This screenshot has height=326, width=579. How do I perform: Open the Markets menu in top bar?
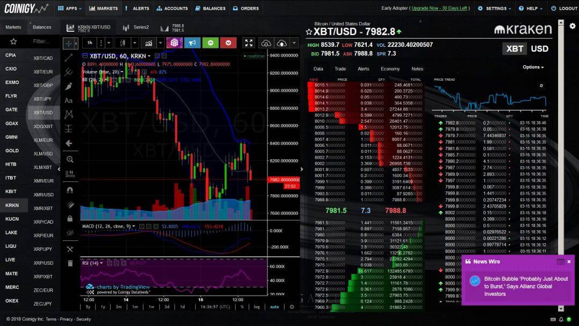click(x=103, y=8)
